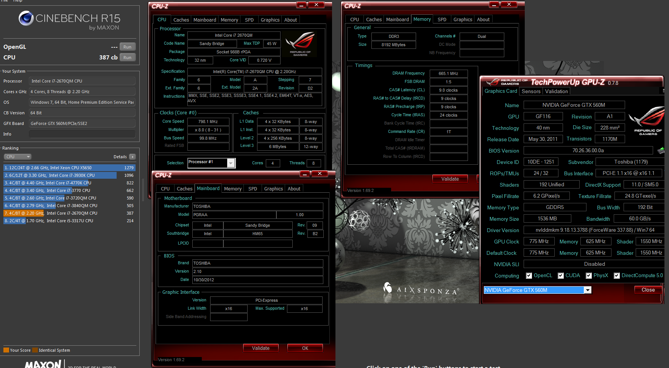Click the ROG logo in CPU-Z Processor panel
Image resolution: width=669 pixels, height=368 pixels.
[300, 44]
